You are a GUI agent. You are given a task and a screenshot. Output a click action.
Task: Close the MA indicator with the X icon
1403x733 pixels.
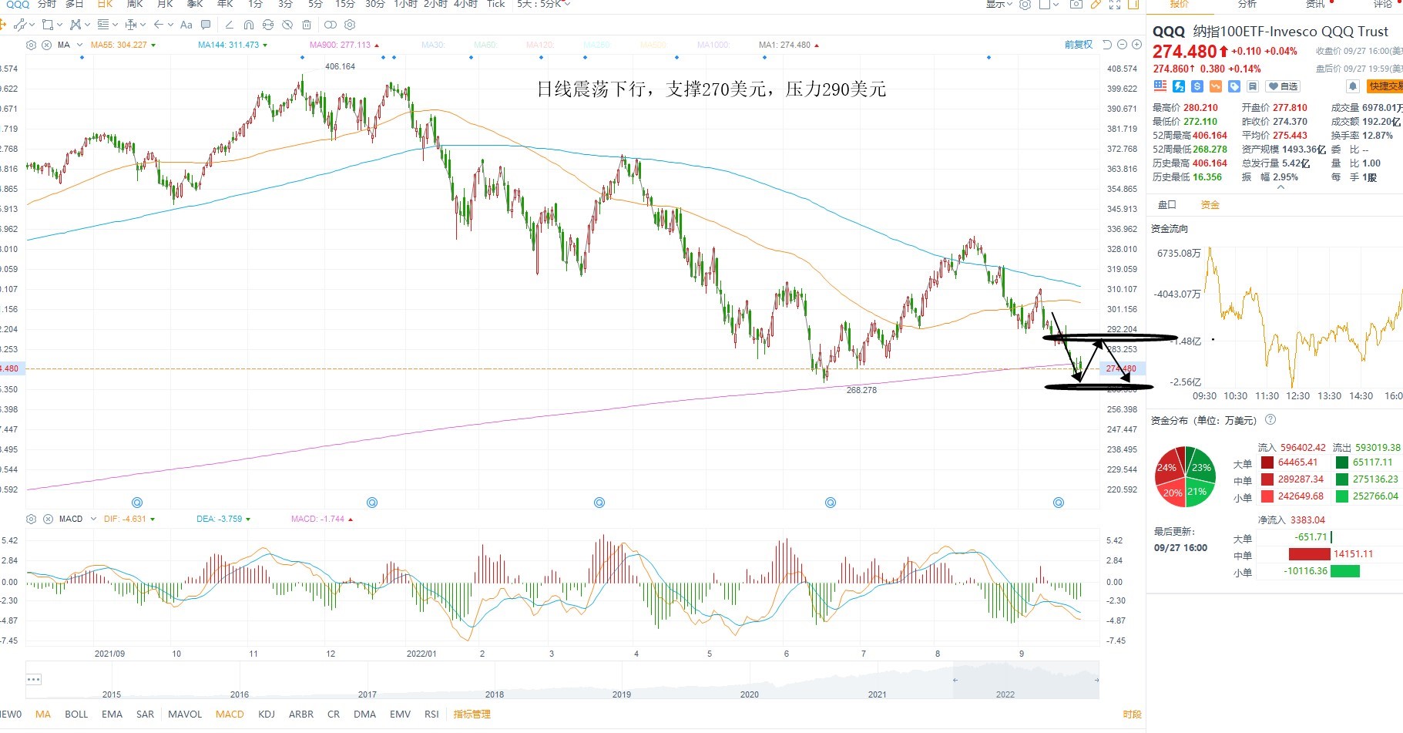(x=46, y=45)
